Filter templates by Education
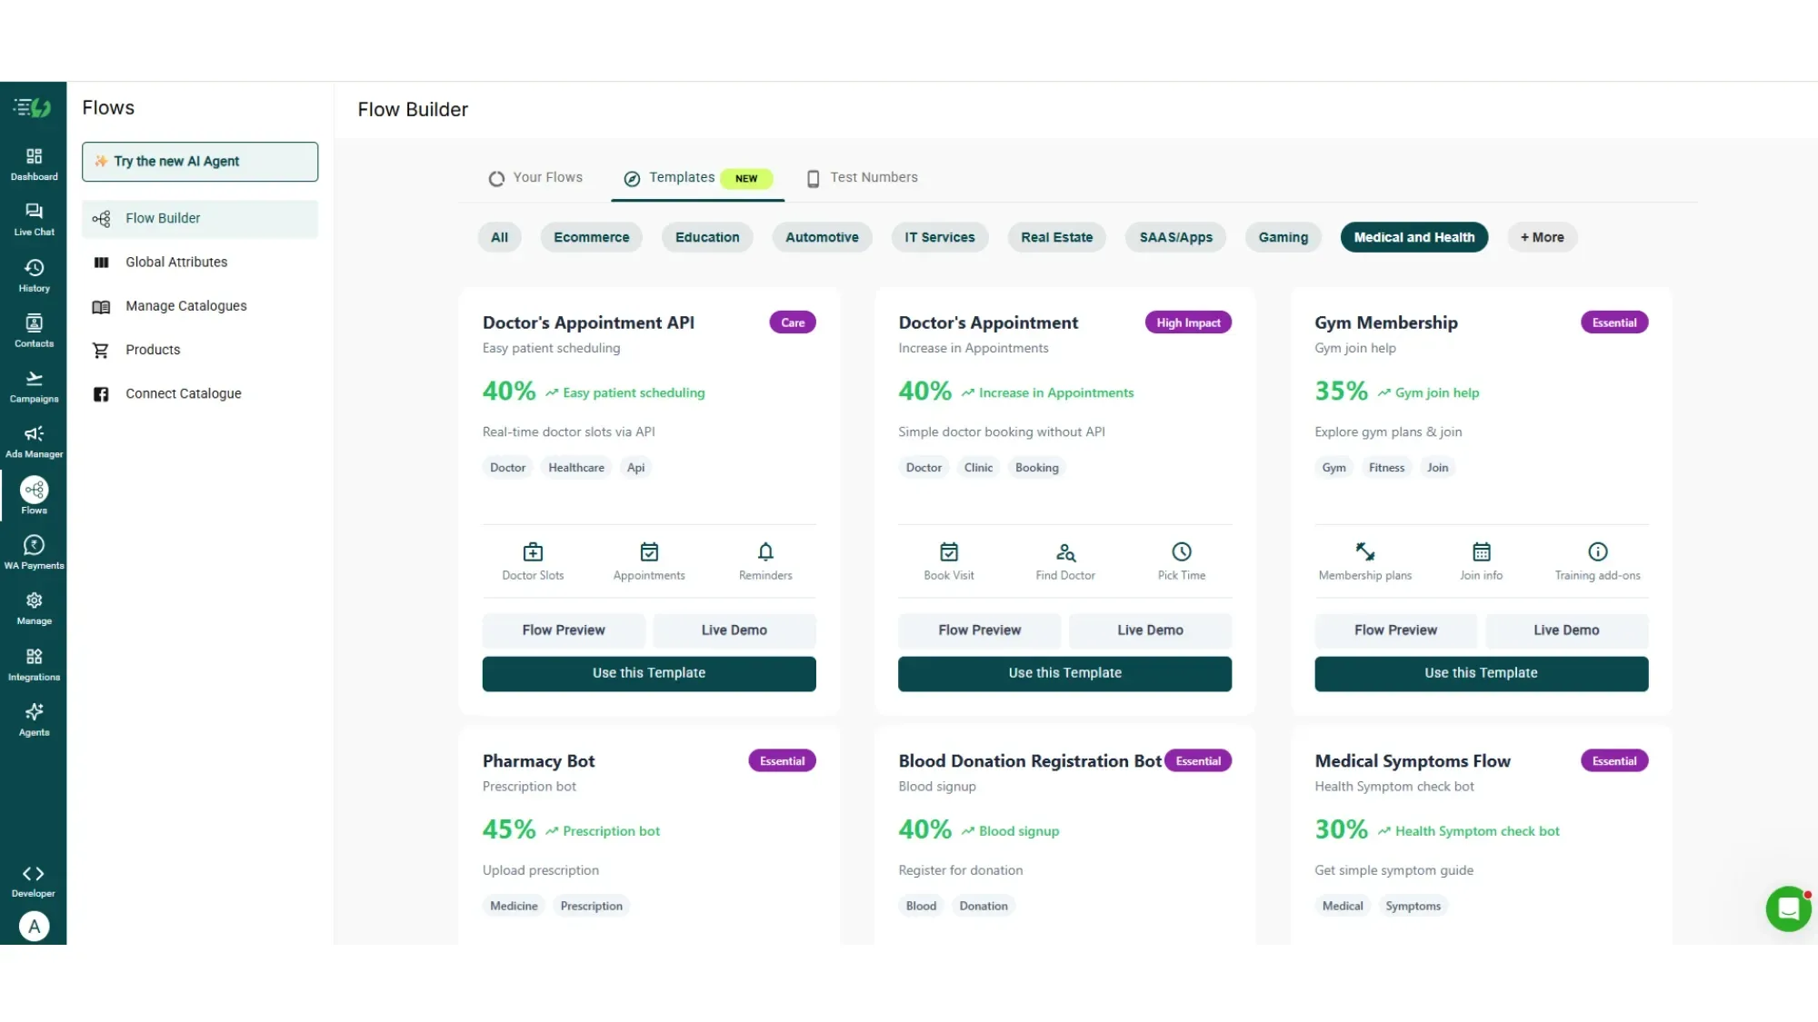Image resolution: width=1818 pixels, height=1022 pixels. pyautogui.click(x=707, y=237)
